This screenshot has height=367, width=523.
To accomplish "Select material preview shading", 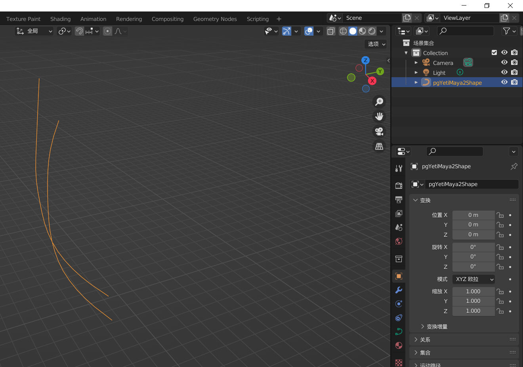I will [x=362, y=31].
